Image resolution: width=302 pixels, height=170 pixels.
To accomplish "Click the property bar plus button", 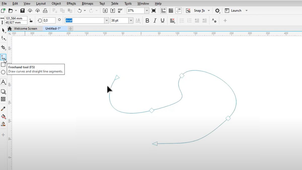I will [225, 21].
